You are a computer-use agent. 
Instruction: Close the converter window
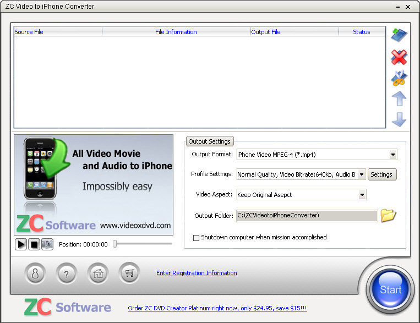coord(408,7)
